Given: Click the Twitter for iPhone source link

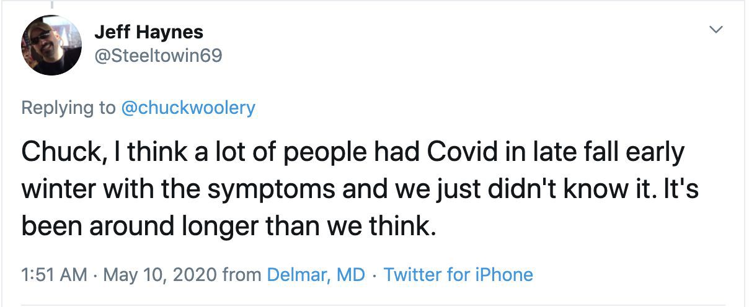Looking at the screenshot, I should click(458, 274).
